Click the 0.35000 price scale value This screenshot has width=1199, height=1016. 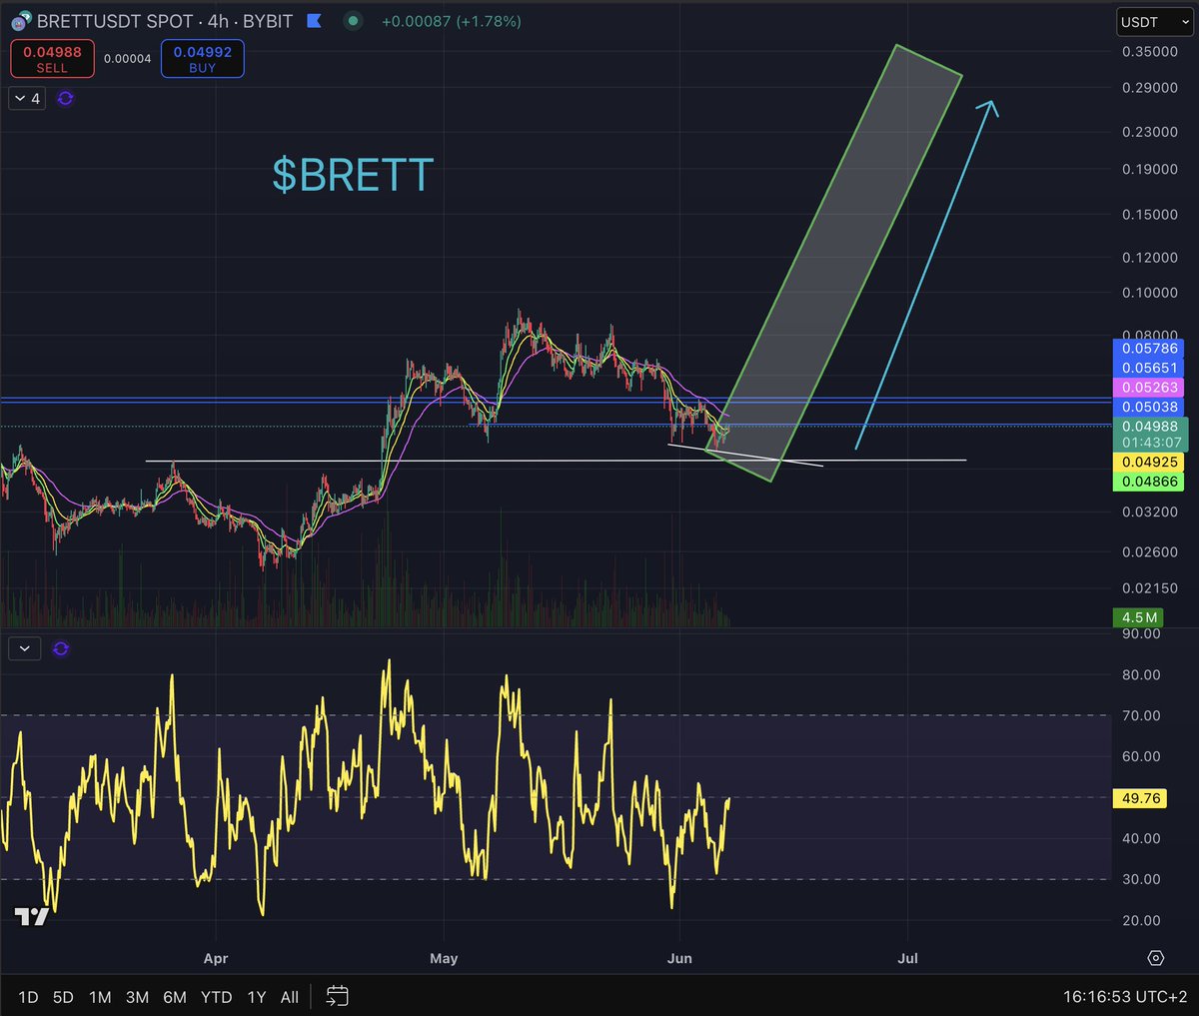click(x=1150, y=52)
